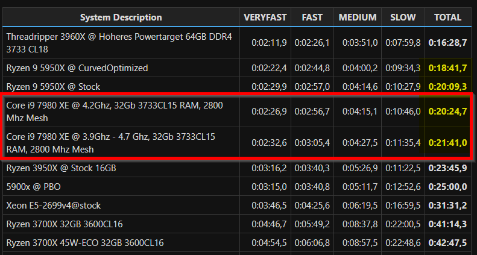
Task: Click MEDIUM value 0:04:00,2
Action: coord(360,68)
